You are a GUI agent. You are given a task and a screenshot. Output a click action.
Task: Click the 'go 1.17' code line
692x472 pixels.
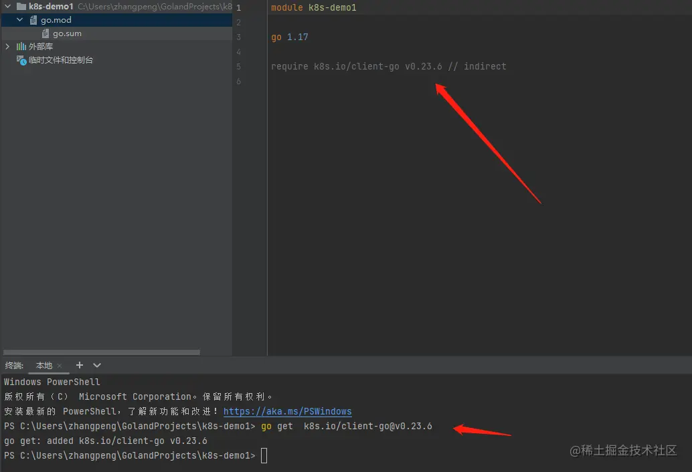point(290,37)
